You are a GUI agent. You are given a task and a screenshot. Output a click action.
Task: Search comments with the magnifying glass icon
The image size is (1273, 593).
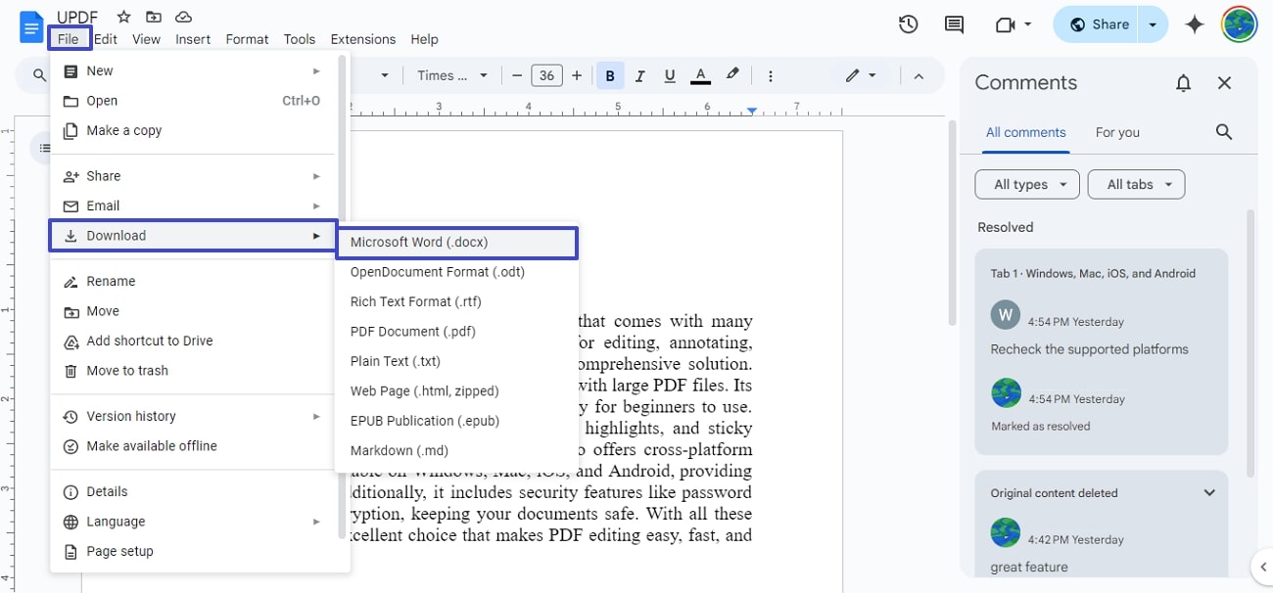point(1223,131)
